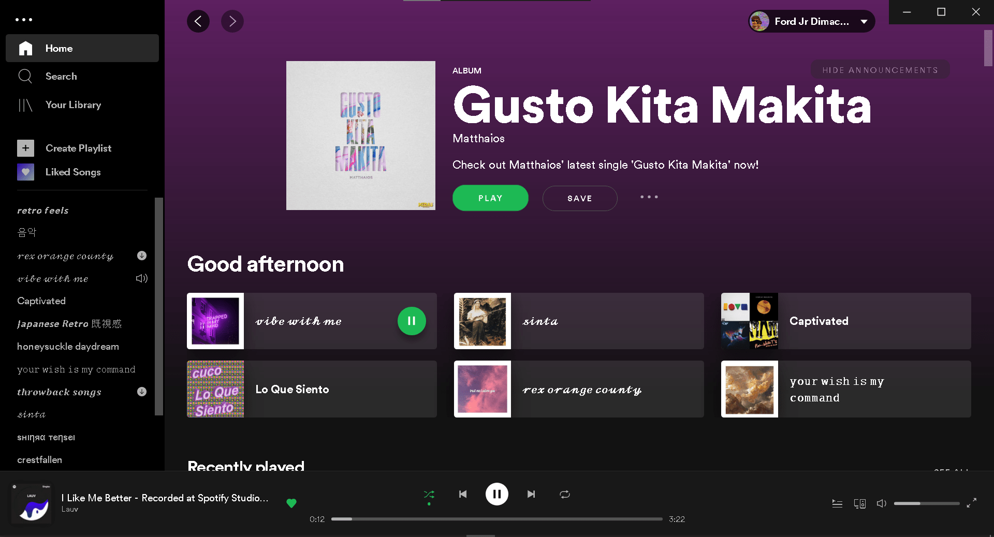Seek within the song progress bar
The width and height of the screenshot is (994, 537).
point(497,519)
